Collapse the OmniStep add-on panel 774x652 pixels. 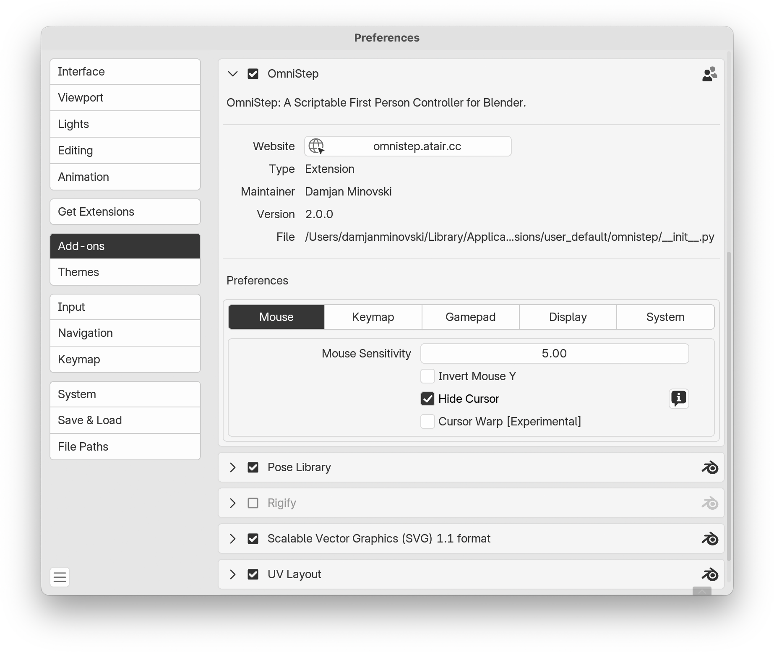(233, 74)
